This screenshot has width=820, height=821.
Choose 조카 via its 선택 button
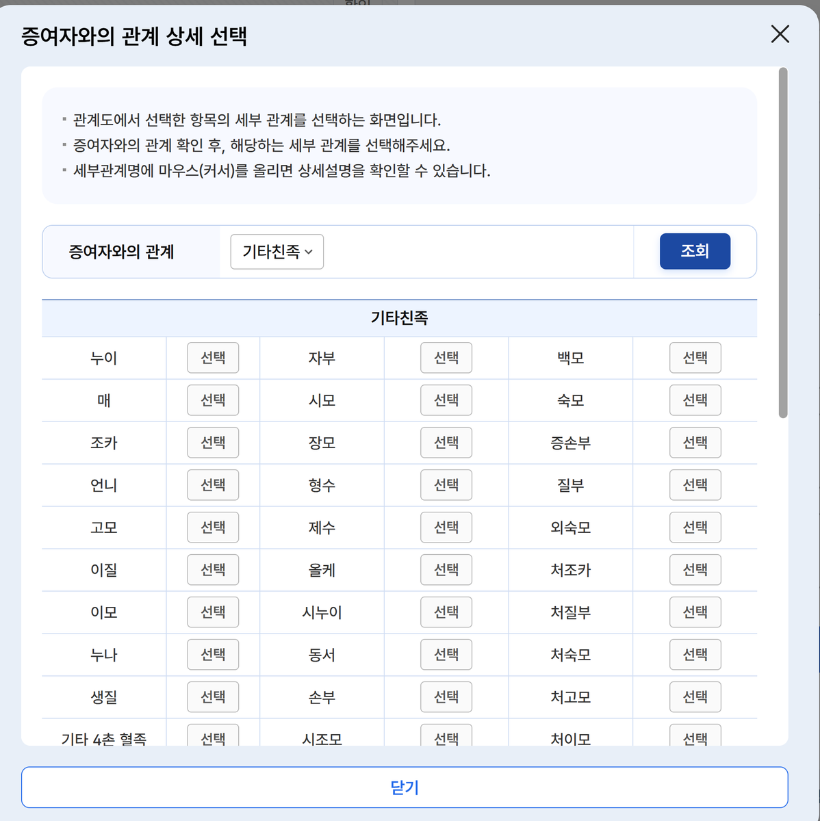pos(213,443)
